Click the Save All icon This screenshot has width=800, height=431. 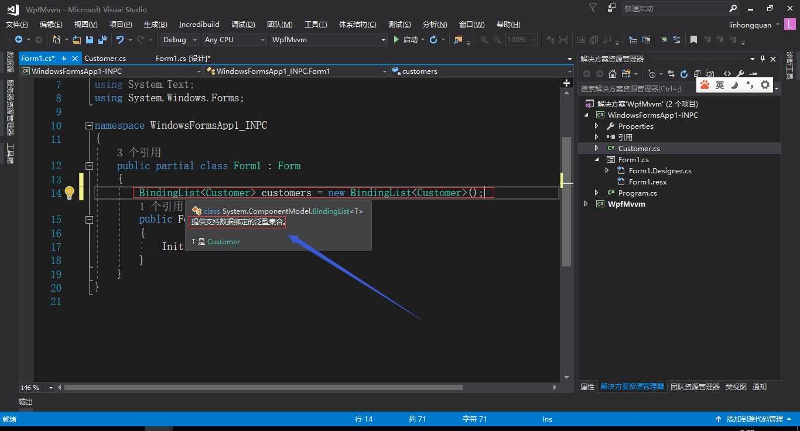coord(102,40)
